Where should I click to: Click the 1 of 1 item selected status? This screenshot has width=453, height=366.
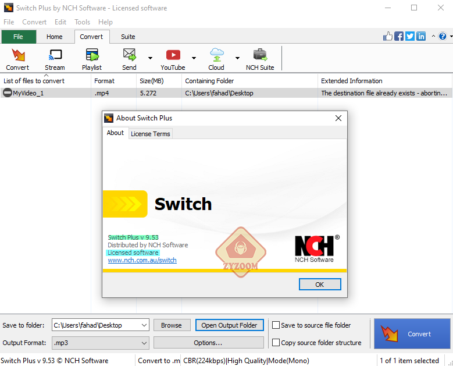pyautogui.click(x=409, y=361)
